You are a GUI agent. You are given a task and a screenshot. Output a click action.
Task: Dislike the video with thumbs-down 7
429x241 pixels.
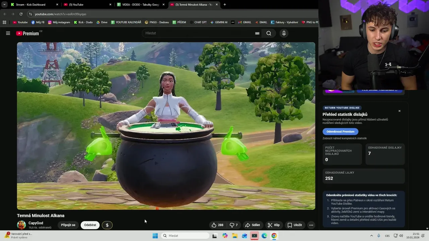pos(234,225)
